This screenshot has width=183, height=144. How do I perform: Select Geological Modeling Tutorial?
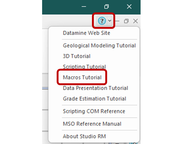click(x=99, y=46)
